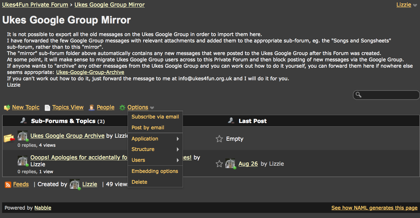Screen dimensions: 420x218
Task: Click the New Topic plus icon
Action: pos(7,108)
